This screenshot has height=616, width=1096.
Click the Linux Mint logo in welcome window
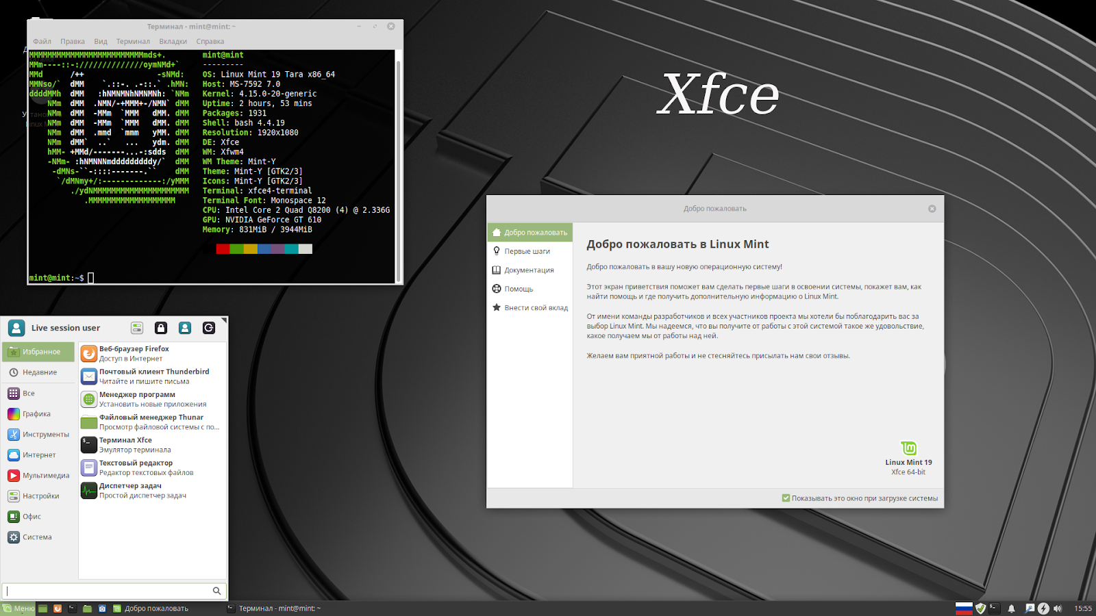[908, 448]
